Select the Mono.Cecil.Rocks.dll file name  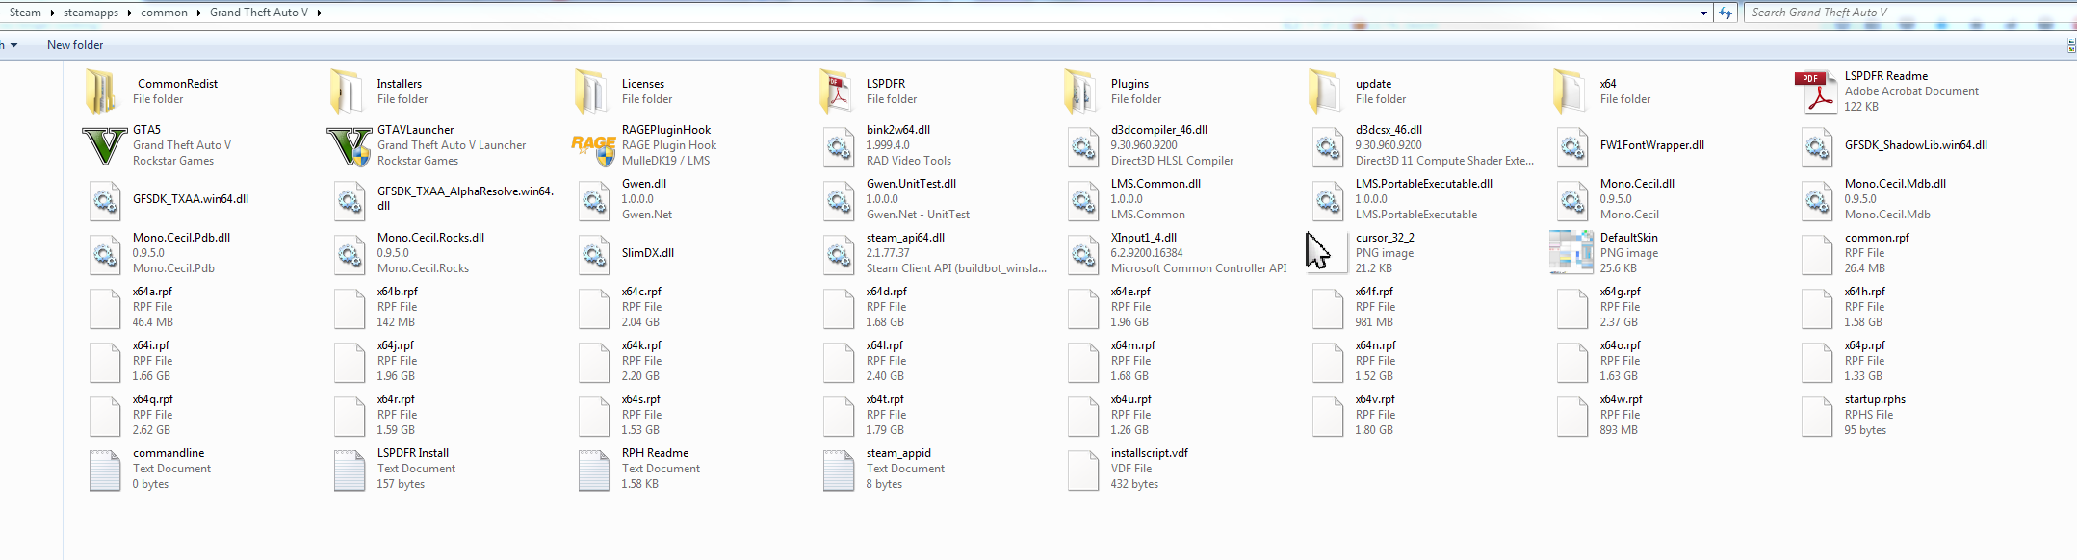[430, 238]
